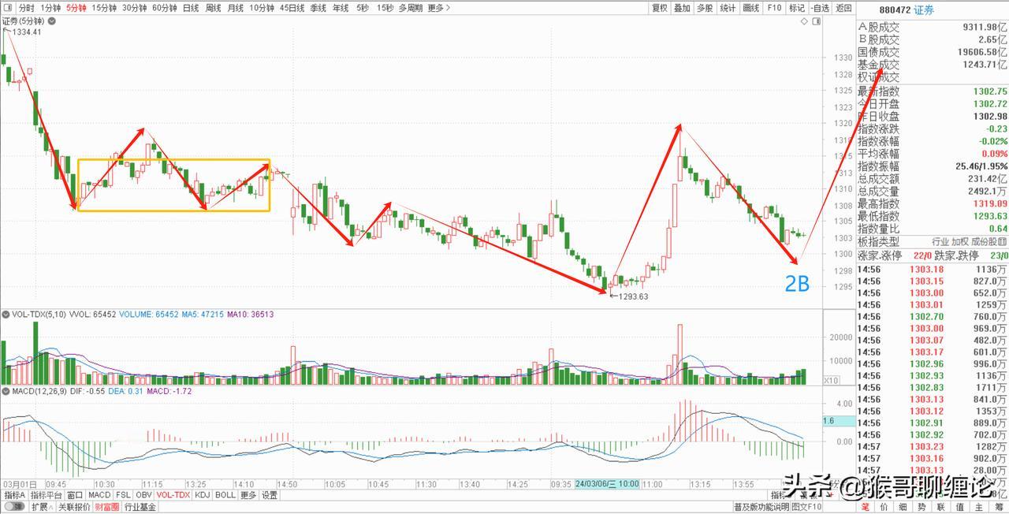Switch to 日线 daily chart
Screen dimensions: 1009x514
191,8
